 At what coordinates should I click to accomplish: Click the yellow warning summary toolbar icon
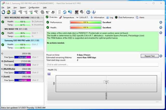pos(8,12)
